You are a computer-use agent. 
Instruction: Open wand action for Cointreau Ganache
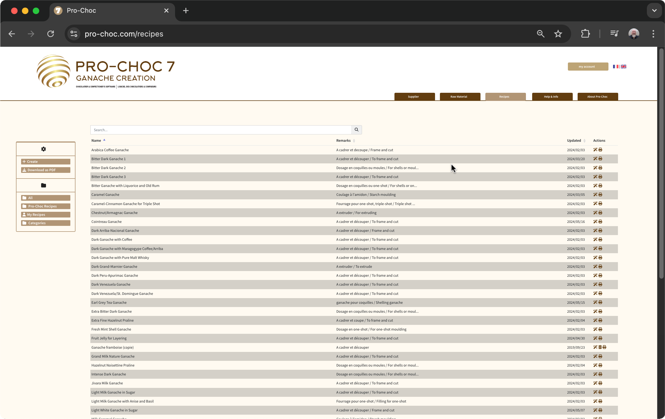click(x=595, y=222)
